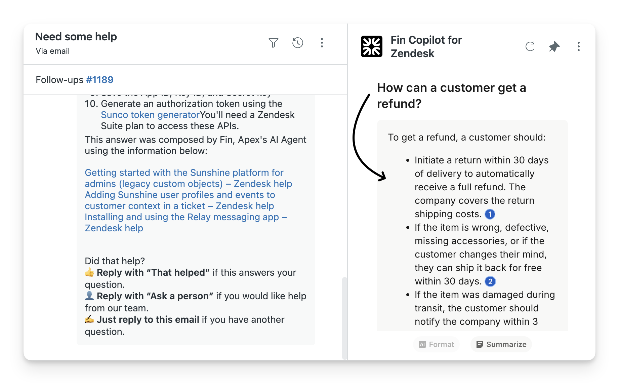Click the filter funnel icon in ticket header
Screen dimensions: 619x384
click(273, 43)
